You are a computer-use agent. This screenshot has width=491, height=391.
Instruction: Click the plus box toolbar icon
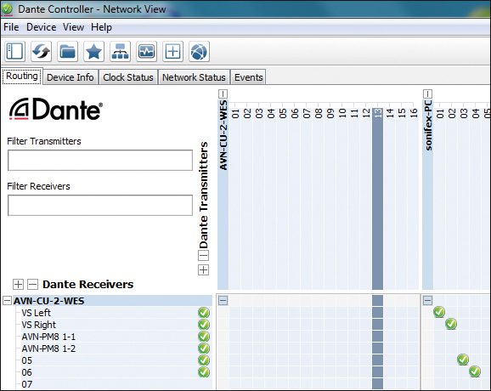[x=172, y=51]
